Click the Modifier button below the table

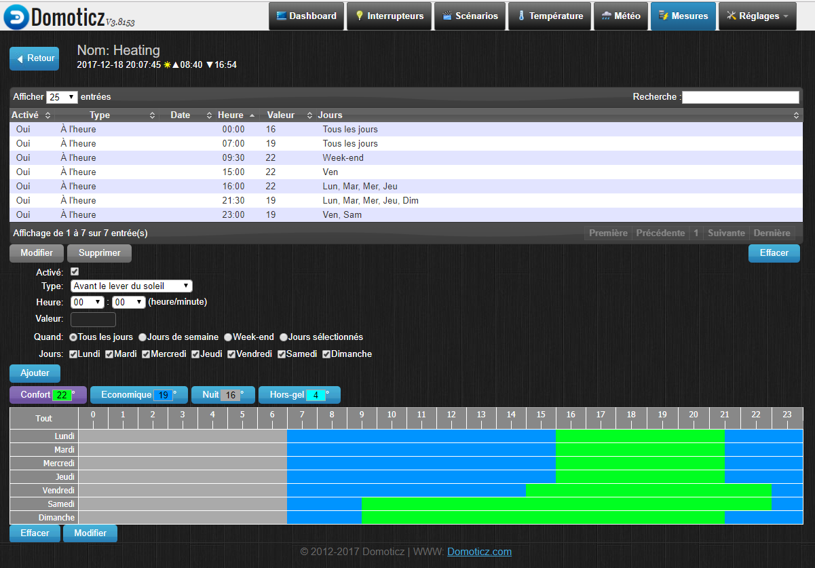click(37, 253)
